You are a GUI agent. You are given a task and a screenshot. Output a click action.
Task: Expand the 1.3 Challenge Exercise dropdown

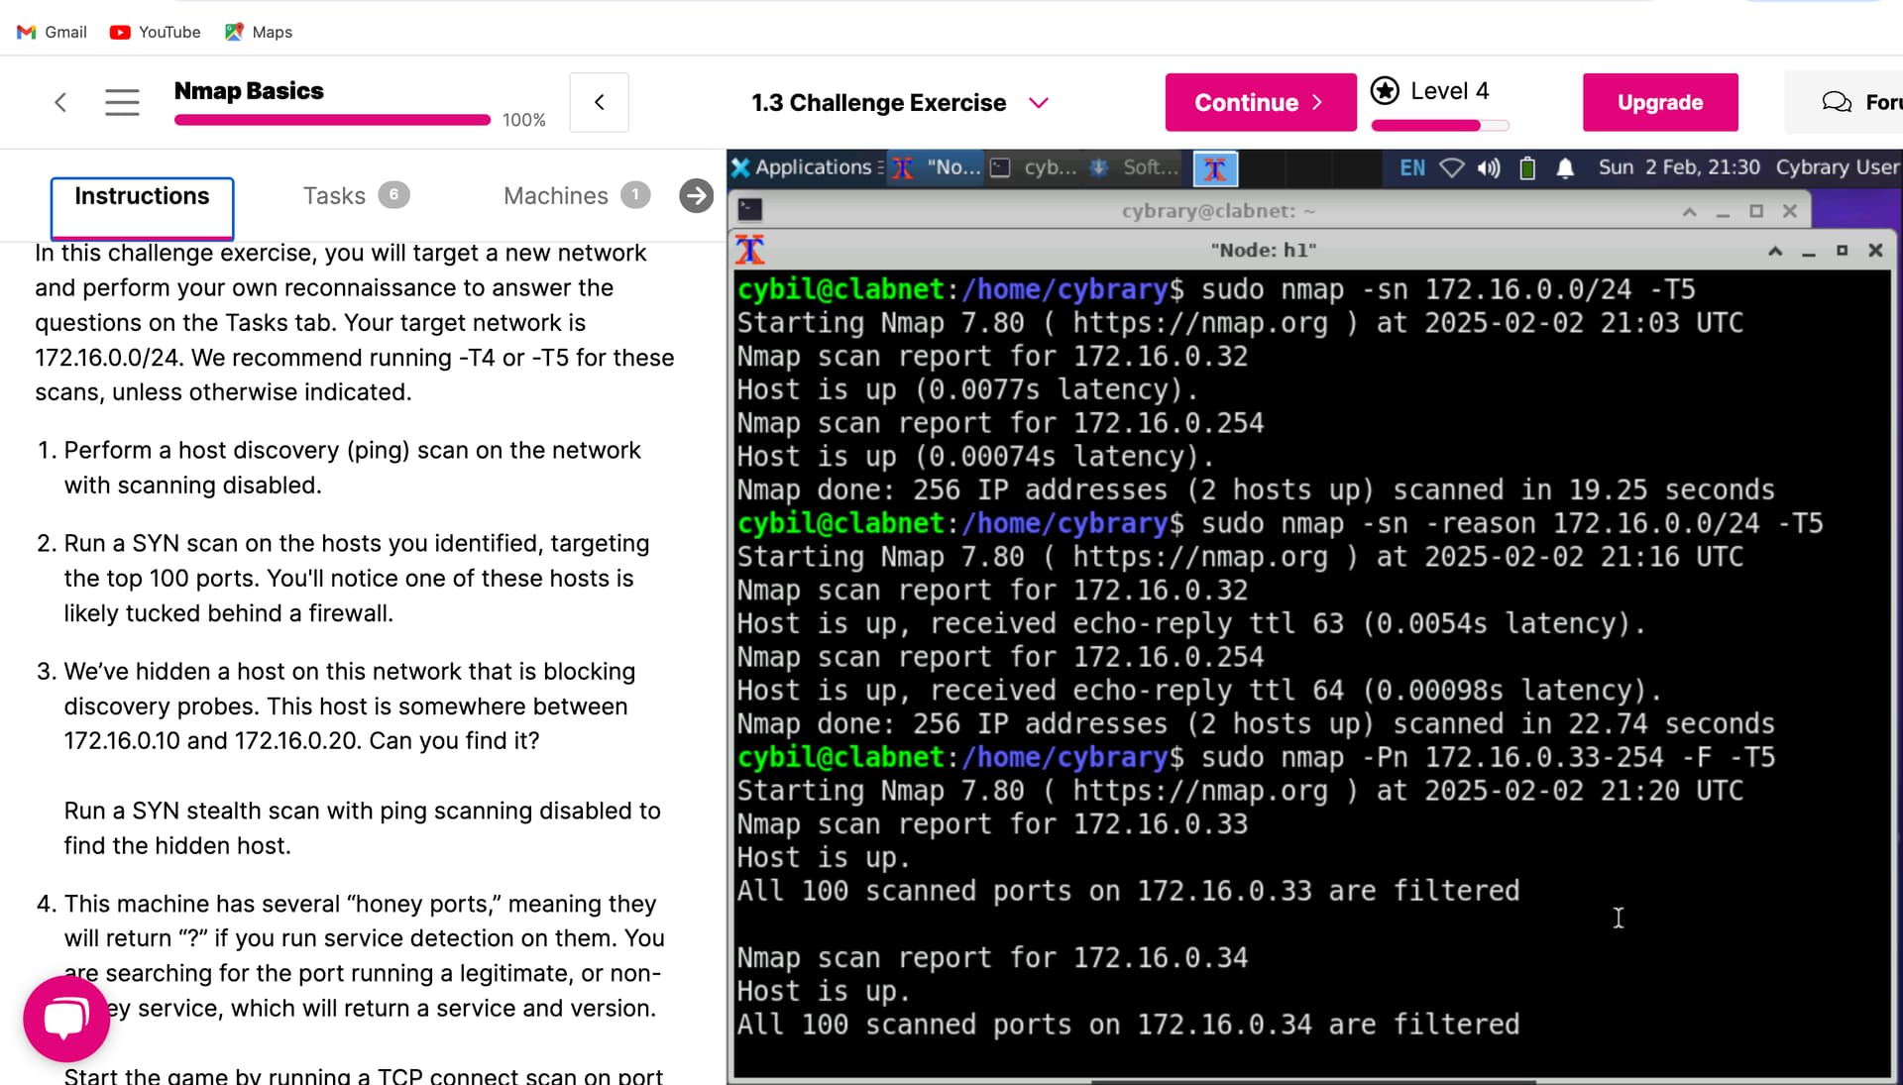point(1038,103)
